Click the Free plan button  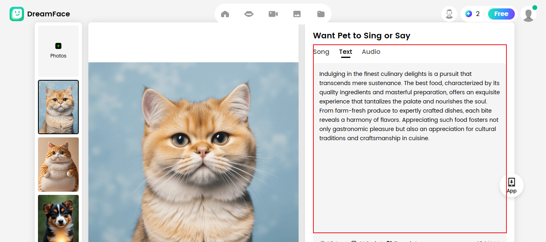[501, 14]
